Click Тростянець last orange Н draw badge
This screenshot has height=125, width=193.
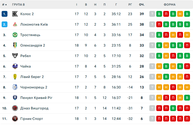(x=187, y=35)
